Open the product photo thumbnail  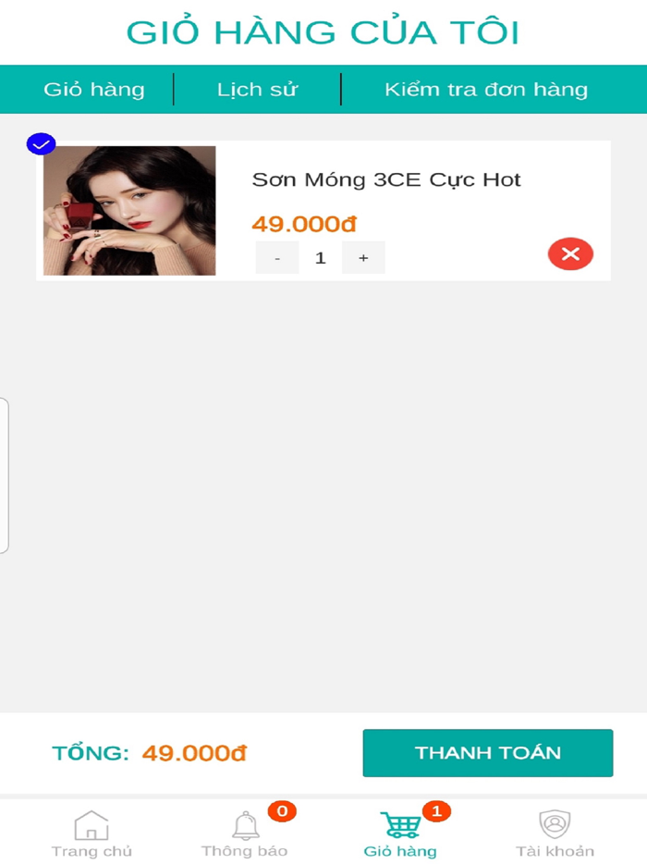(x=128, y=210)
